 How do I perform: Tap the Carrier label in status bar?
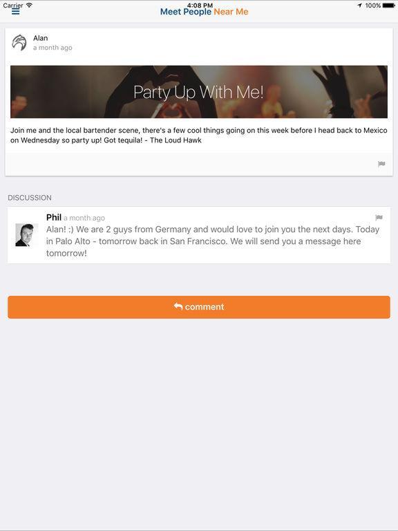13,6
